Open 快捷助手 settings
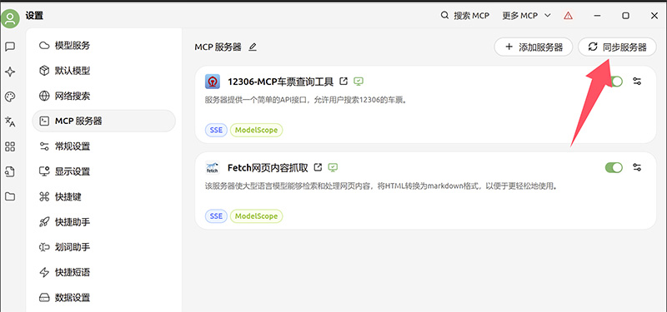667x312 pixels. [103, 222]
